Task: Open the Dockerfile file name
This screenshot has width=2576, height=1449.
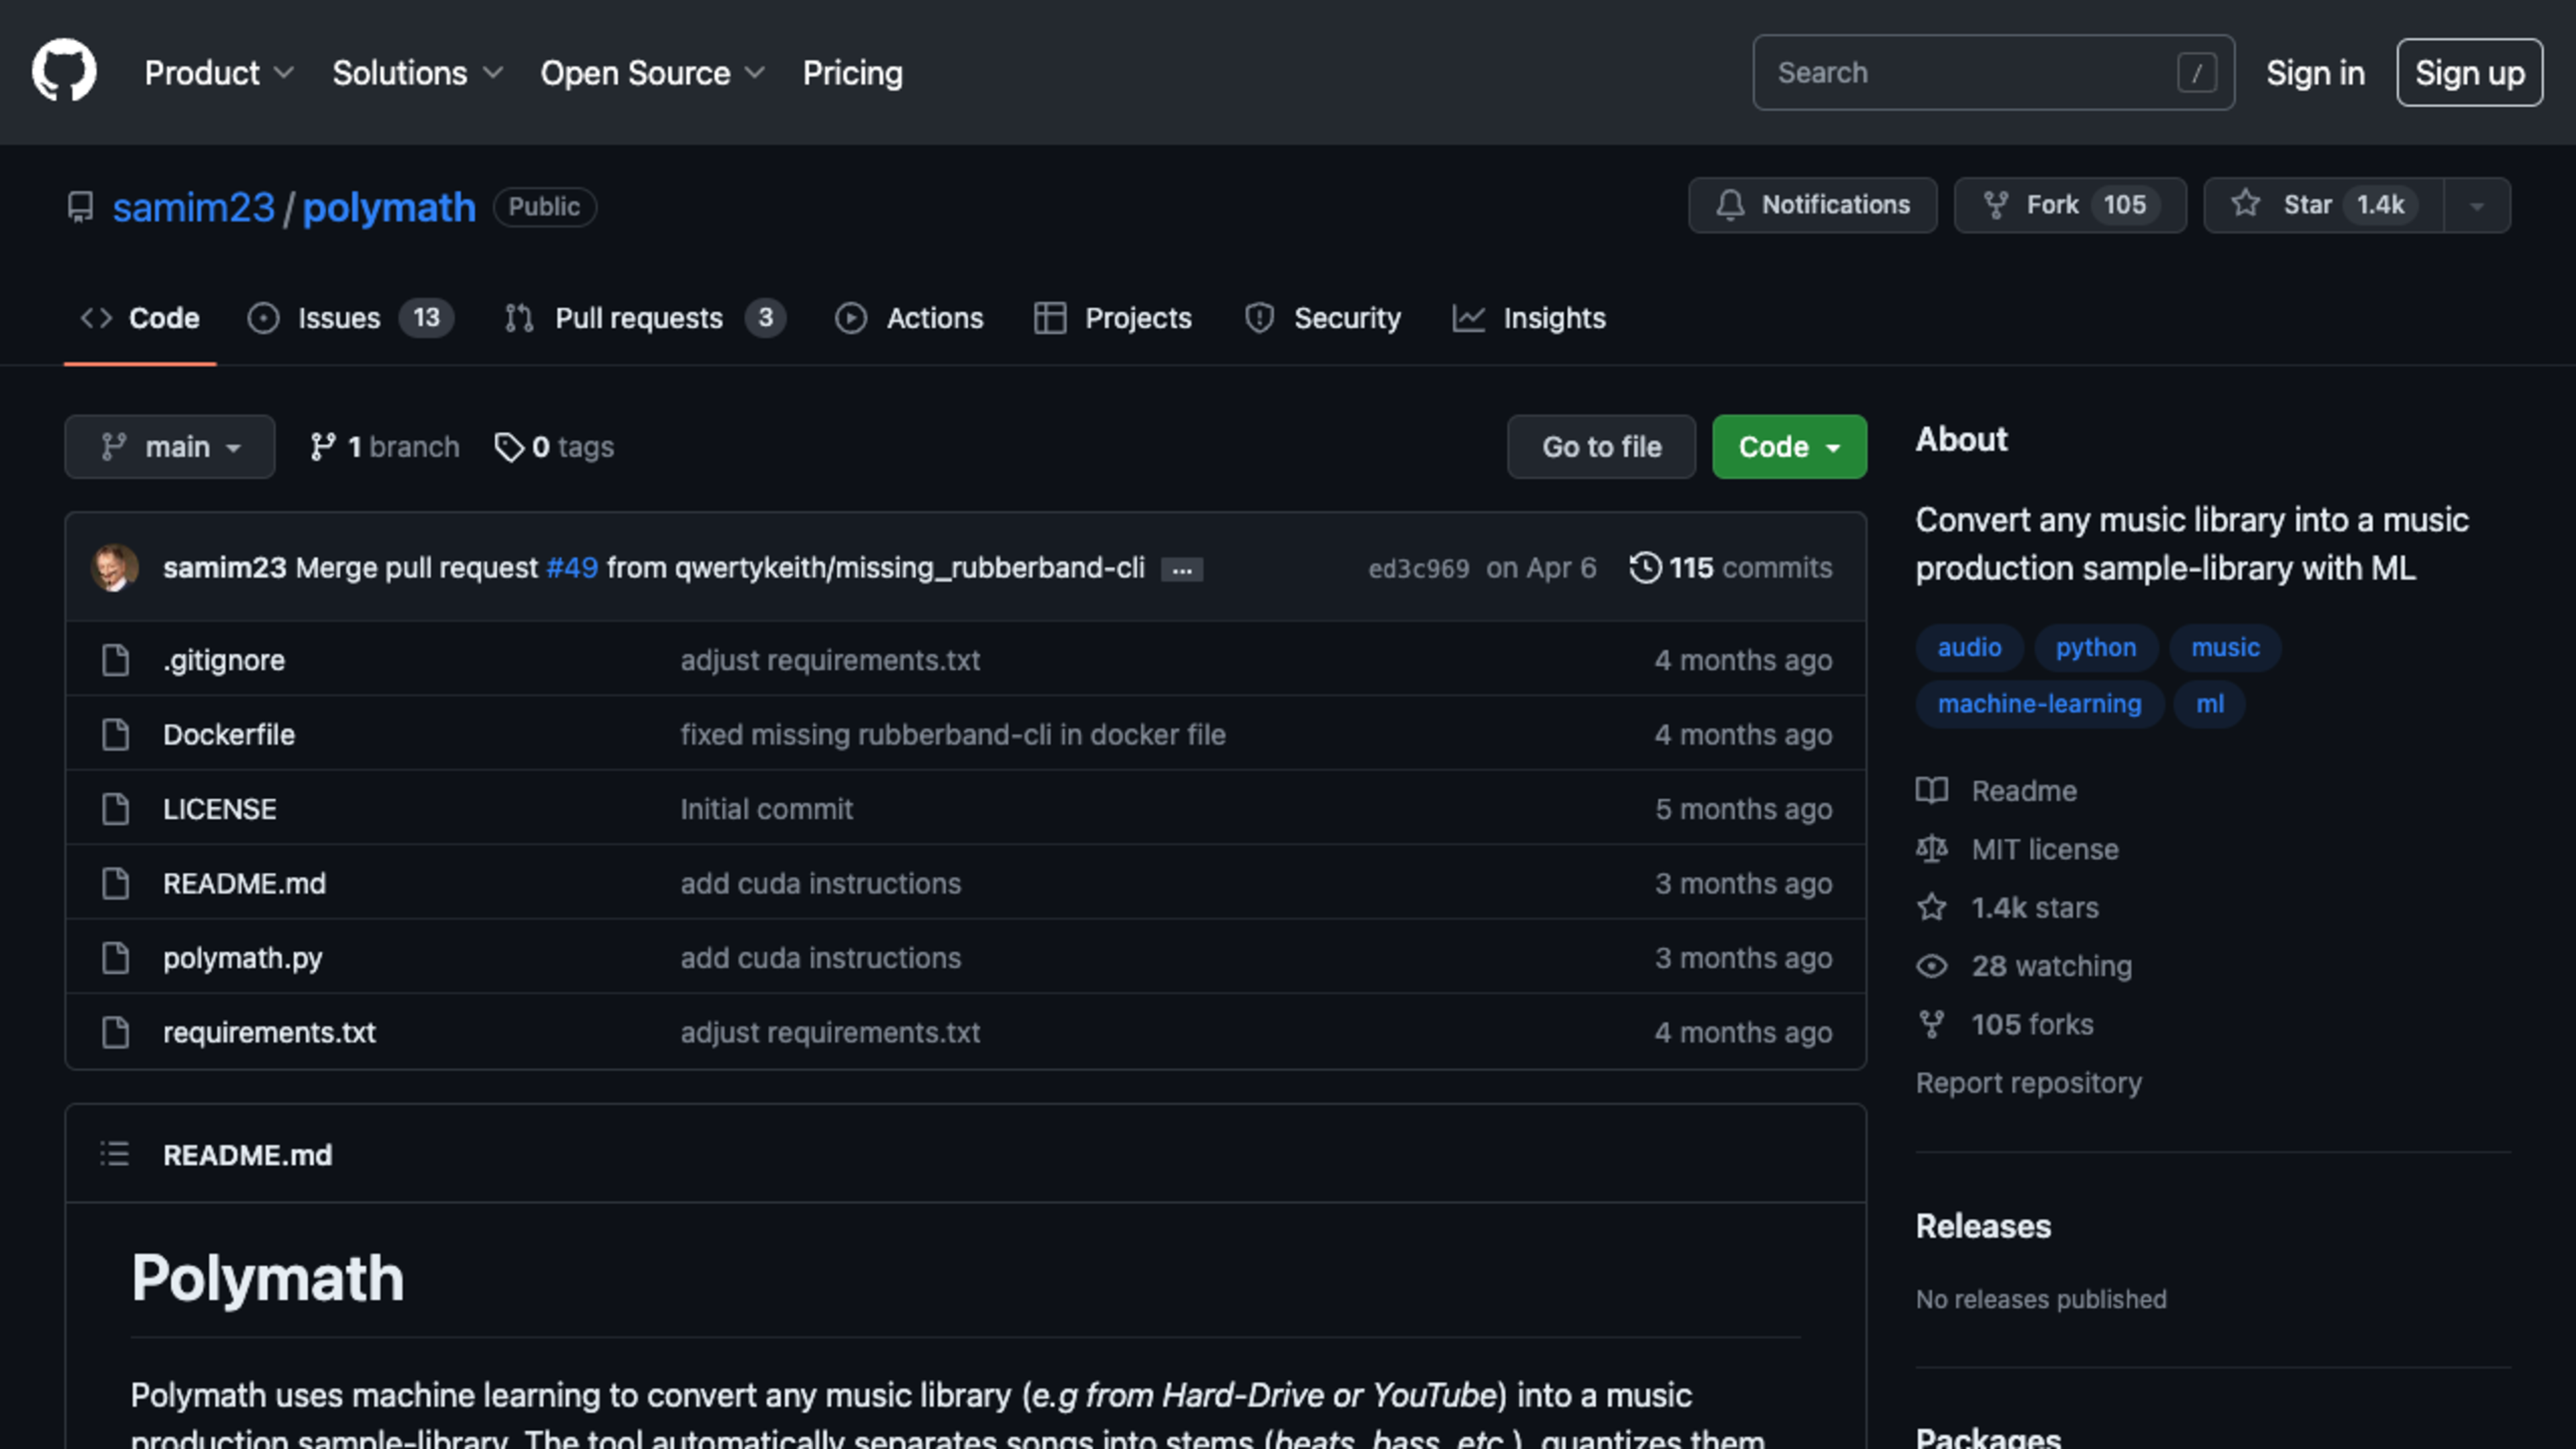Action: [229, 735]
